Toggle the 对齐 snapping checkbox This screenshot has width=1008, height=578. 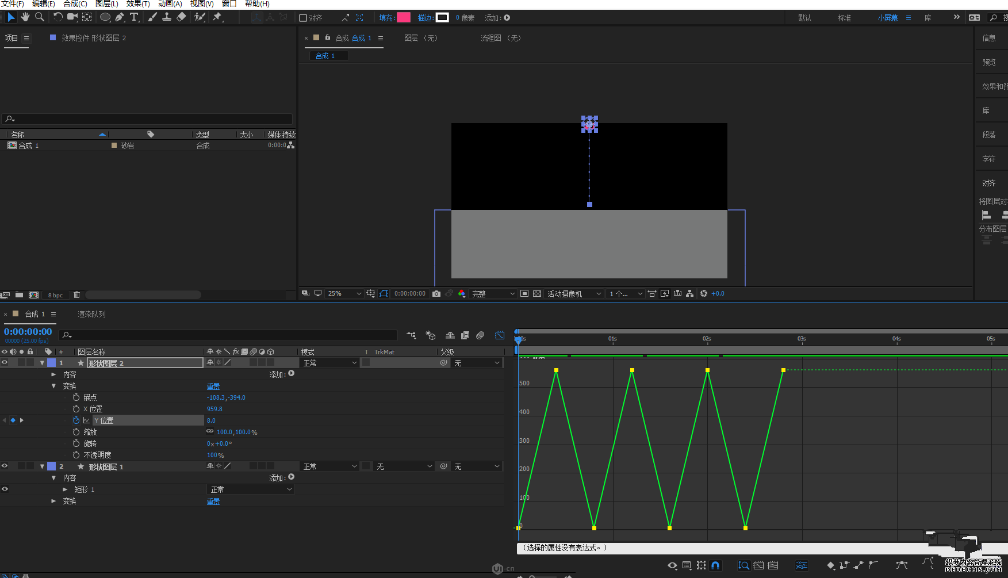click(x=303, y=18)
